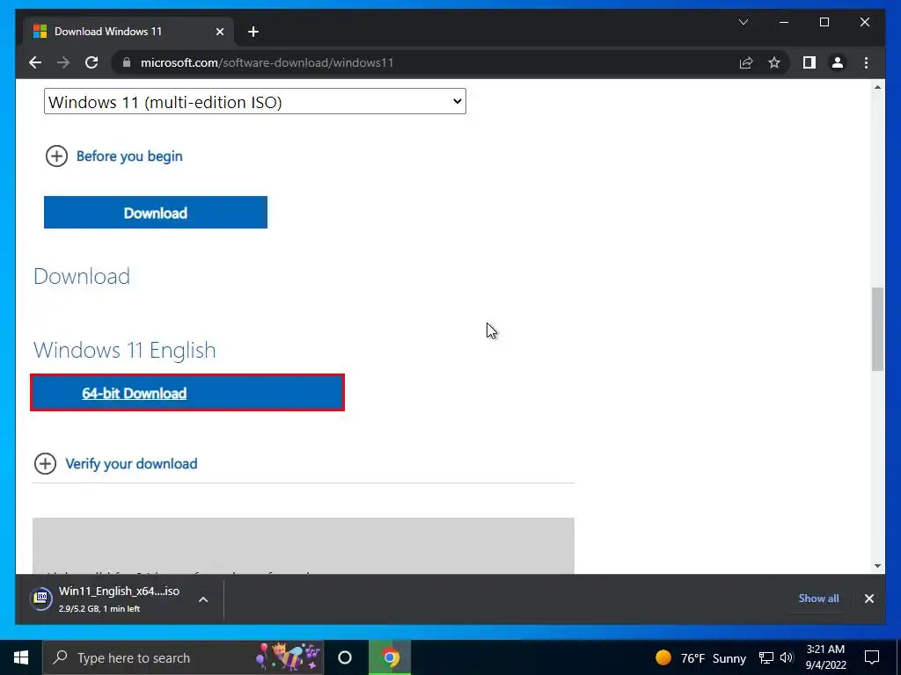Viewport: 901px width, 675px height.
Task: Select the Download Windows 11 tab
Action: click(128, 32)
